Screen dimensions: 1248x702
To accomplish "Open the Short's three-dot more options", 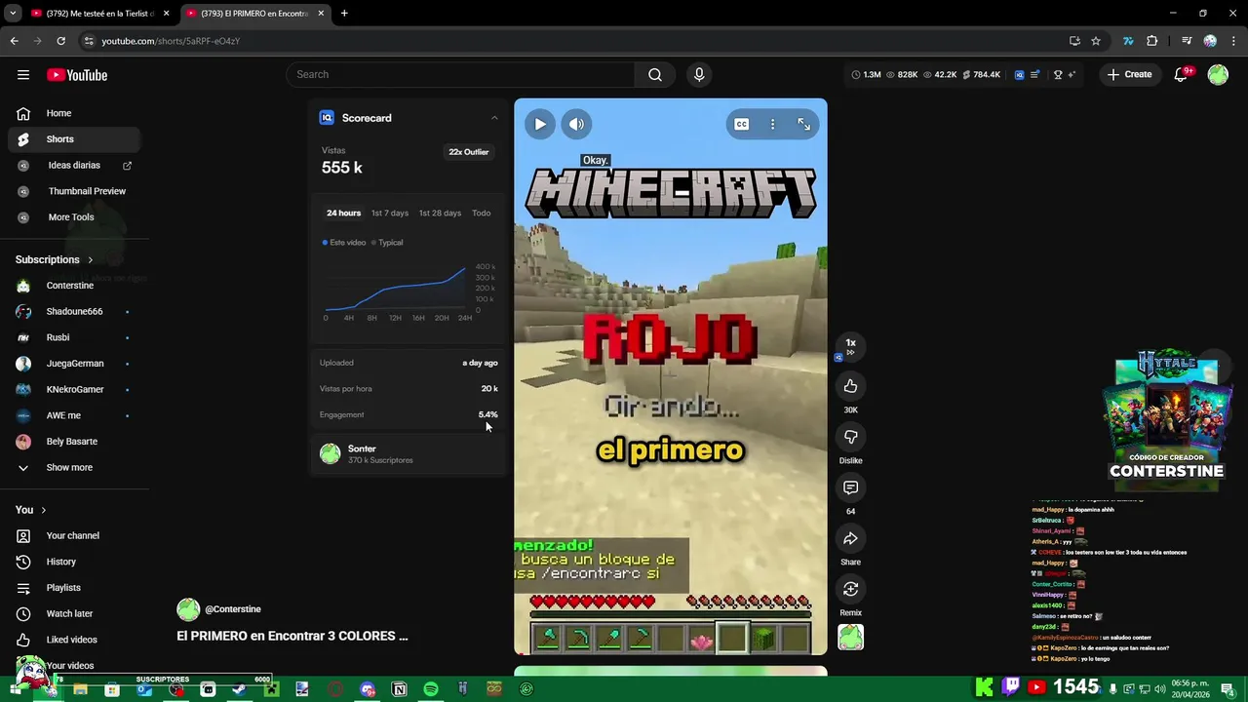I will 772,124.
